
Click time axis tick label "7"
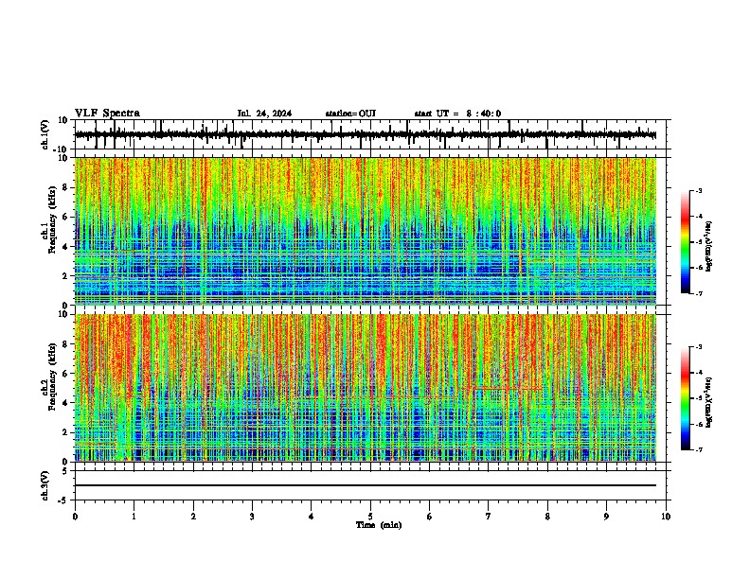point(489,517)
